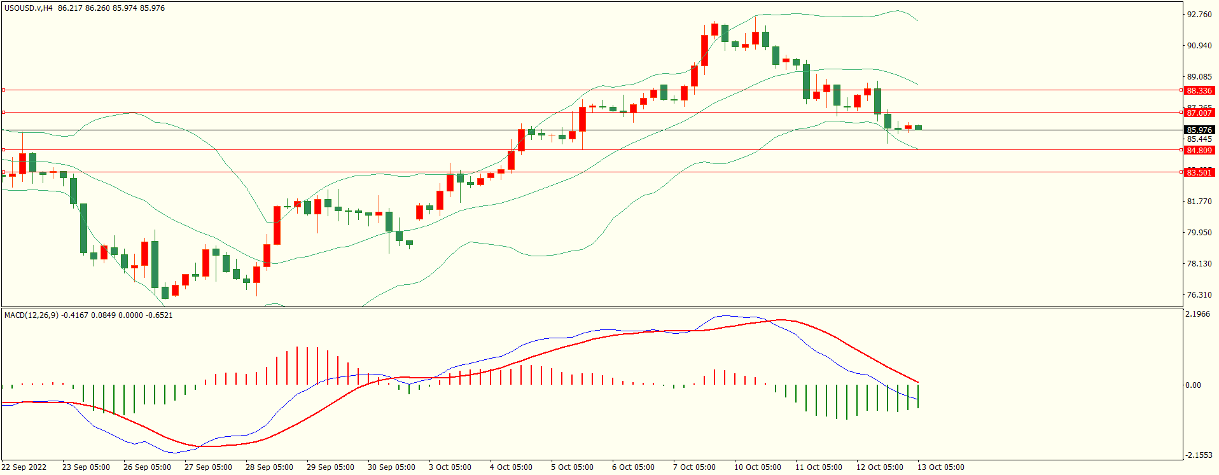The height and width of the screenshot is (475, 1219).
Task: Click the 12 Oct 05:00 date label
Action: (880, 467)
